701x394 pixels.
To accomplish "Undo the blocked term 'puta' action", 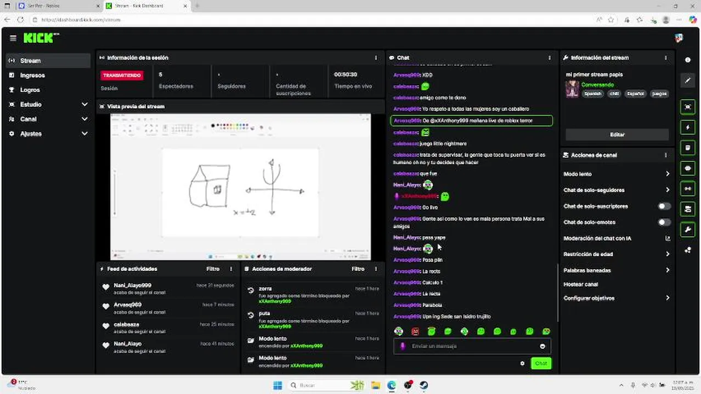I will pos(251,316).
